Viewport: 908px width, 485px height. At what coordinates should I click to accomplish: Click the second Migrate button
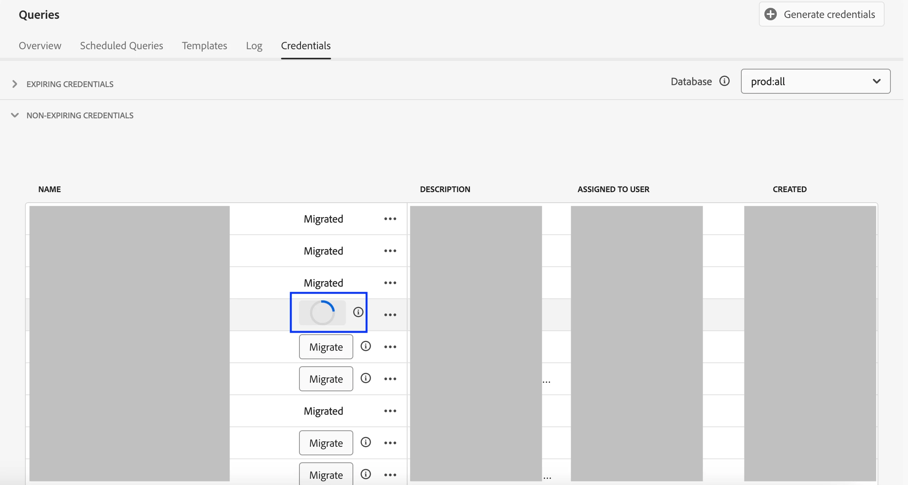(326, 379)
